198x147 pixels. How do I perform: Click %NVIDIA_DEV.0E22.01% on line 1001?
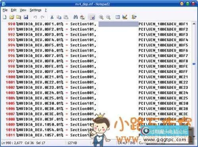coord(40,82)
